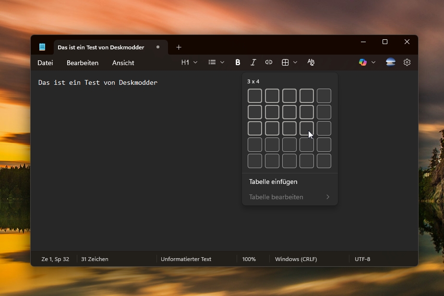Click the Tabelle einfügen button

click(273, 182)
